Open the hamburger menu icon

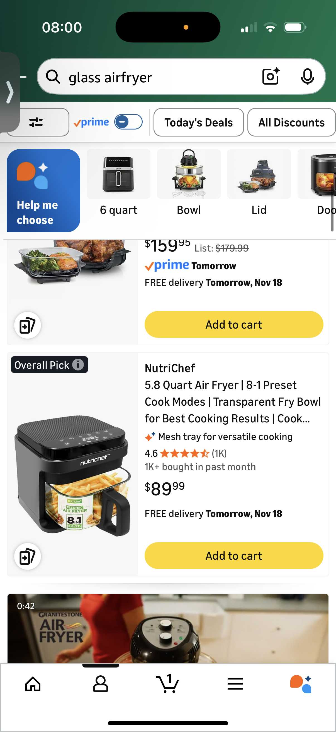pyautogui.click(x=235, y=683)
